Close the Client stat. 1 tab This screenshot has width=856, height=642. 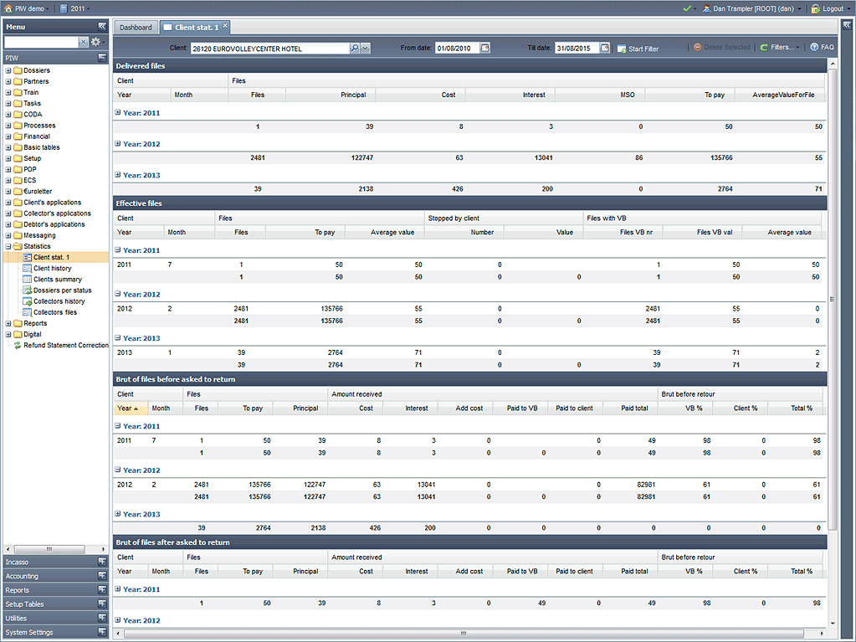click(225, 26)
